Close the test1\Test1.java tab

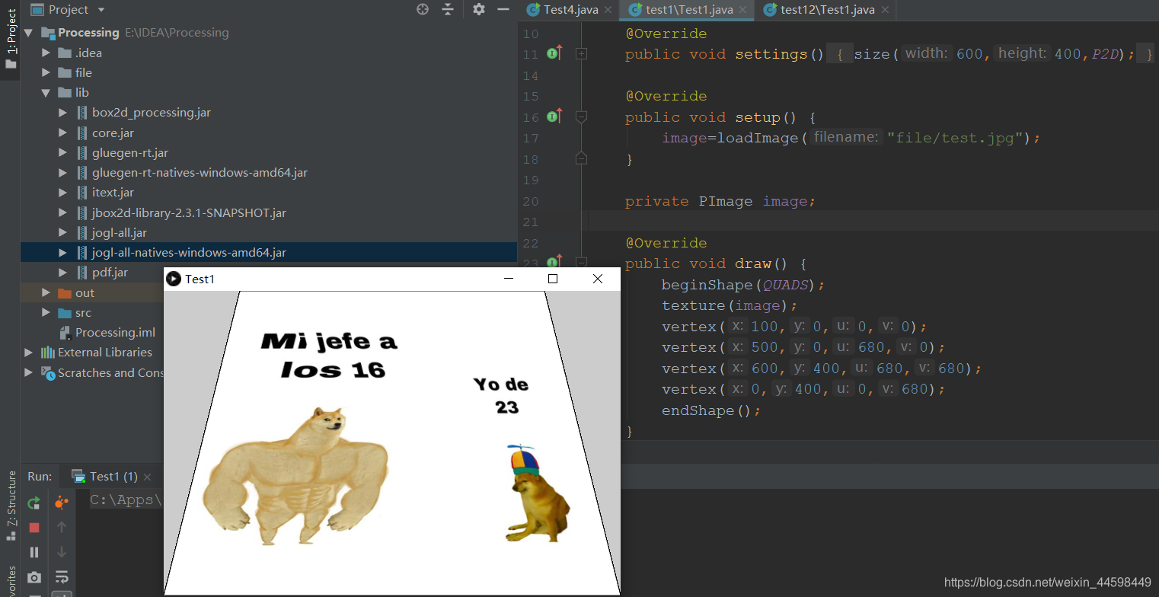tap(743, 10)
